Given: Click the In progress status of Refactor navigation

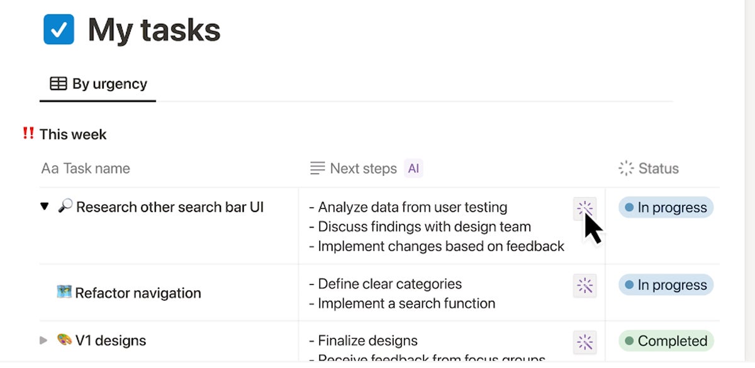Looking at the screenshot, I should click(x=666, y=285).
